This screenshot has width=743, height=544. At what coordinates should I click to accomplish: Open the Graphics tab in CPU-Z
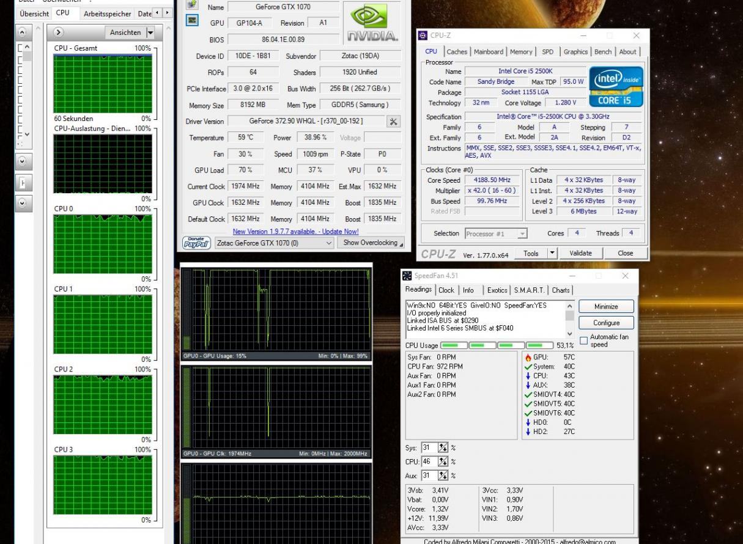click(x=575, y=52)
